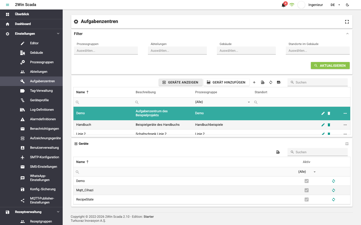Open the hamburger navigation menu

click(x=8, y=5)
